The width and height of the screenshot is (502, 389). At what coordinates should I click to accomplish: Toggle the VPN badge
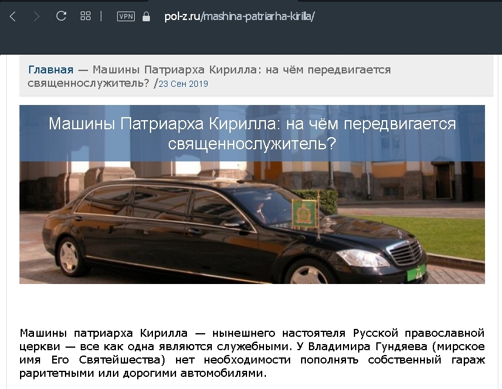point(126,16)
